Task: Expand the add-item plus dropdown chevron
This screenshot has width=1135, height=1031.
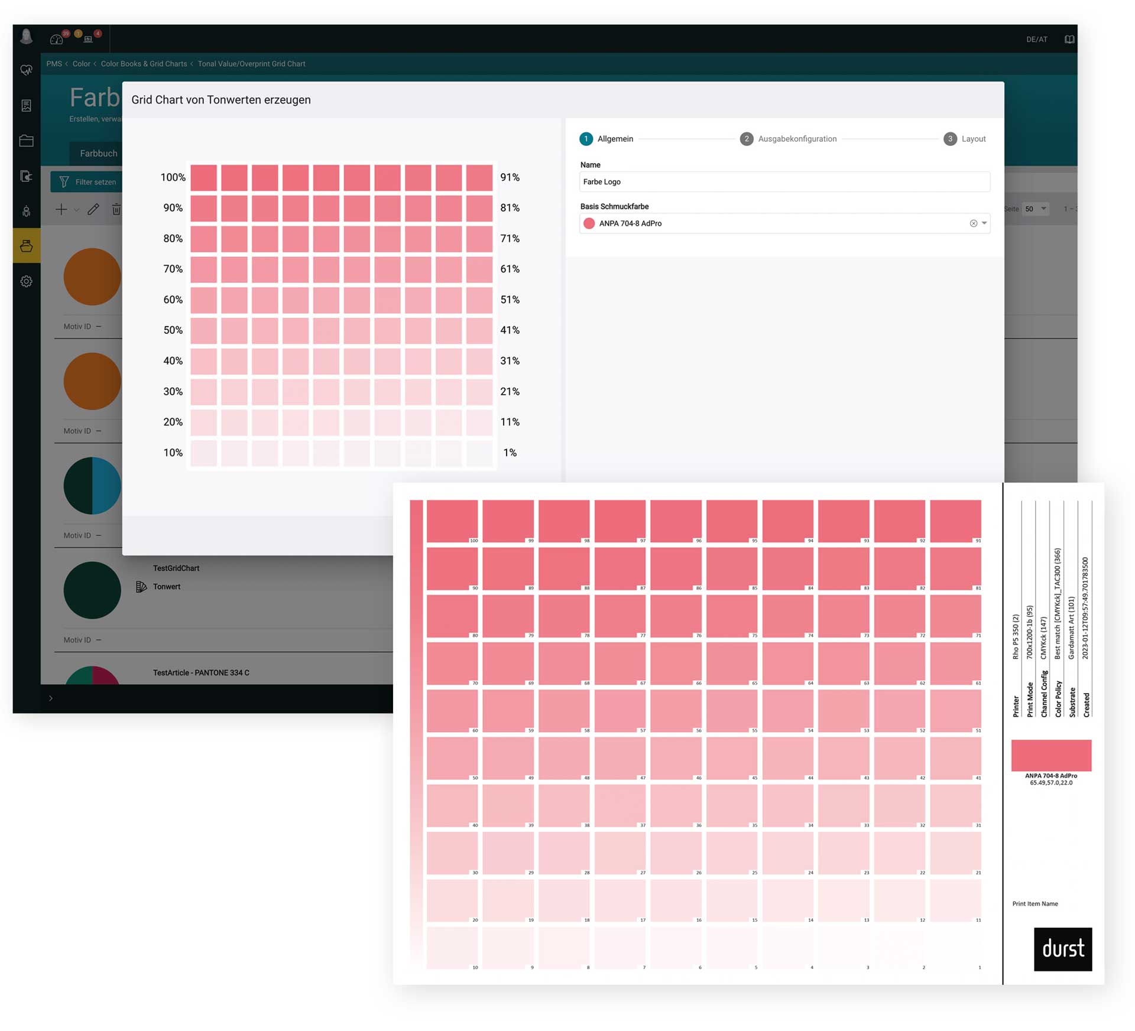Action: (76, 210)
